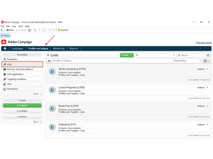Click the paste icon in toolbar
Screen dimensions: 213x159
tap(44, 30)
